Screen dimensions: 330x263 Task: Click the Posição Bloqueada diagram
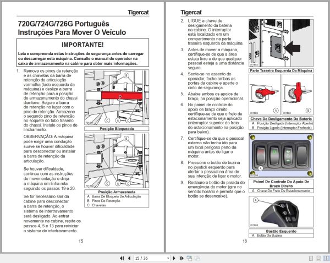pos(117,97)
